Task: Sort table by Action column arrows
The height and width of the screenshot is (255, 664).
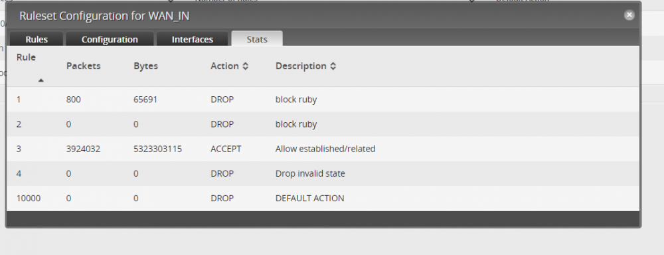Action: [245, 66]
